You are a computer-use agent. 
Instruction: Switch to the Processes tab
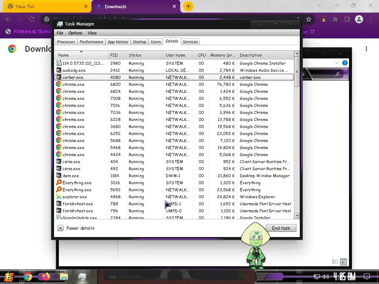click(66, 42)
